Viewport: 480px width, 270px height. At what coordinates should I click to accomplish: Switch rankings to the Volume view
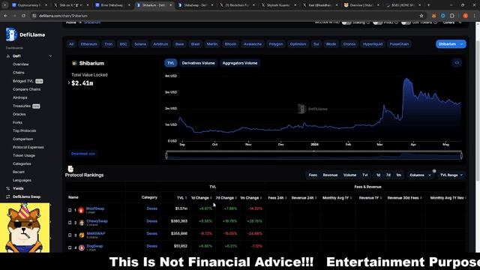[x=349, y=175]
